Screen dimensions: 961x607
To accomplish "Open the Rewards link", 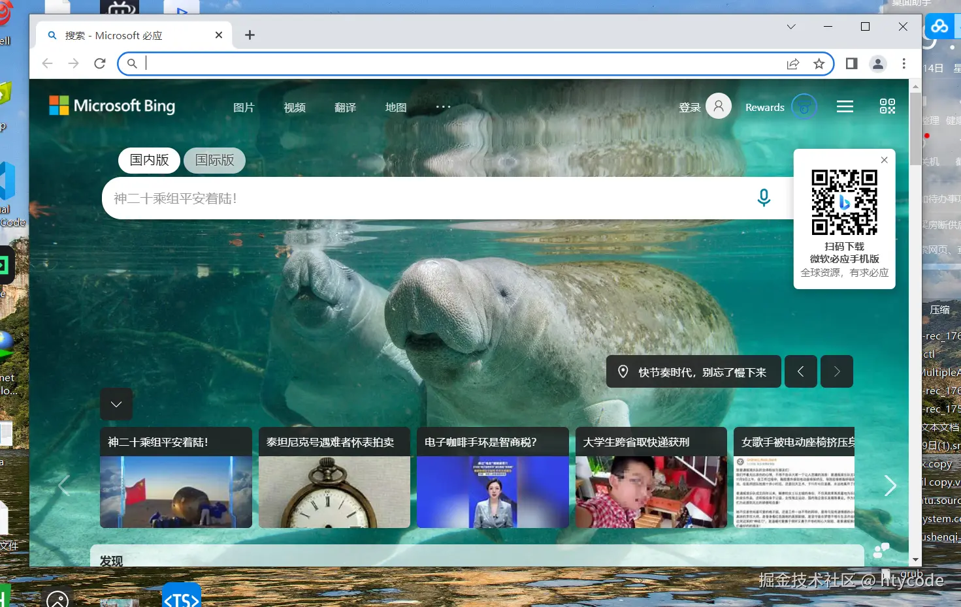I will pos(765,107).
